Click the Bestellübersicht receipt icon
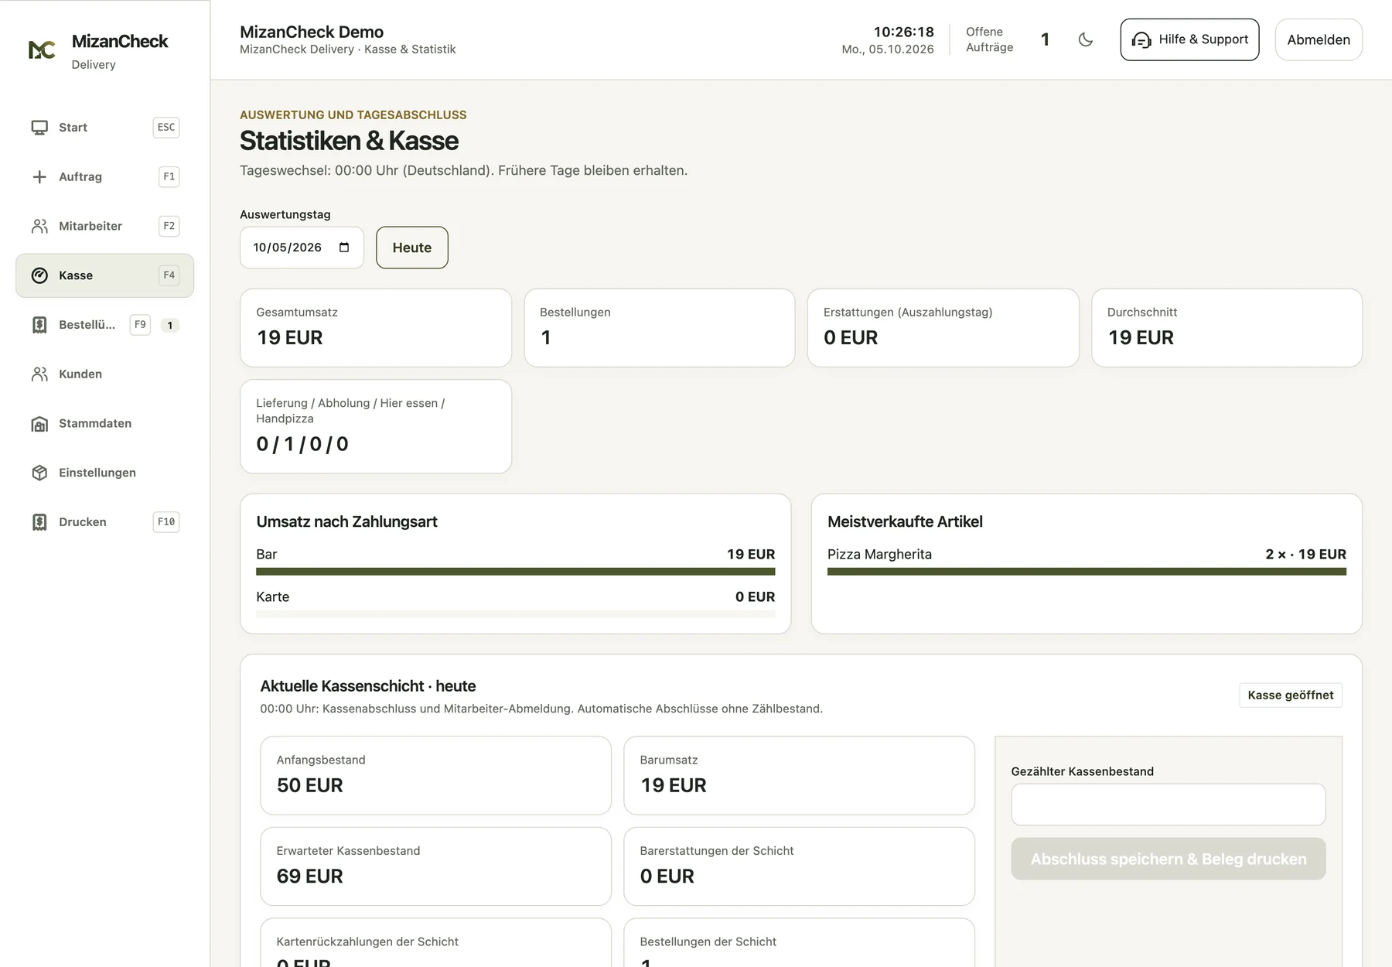This screenshot has height=967, width=1392. (39, 325)
